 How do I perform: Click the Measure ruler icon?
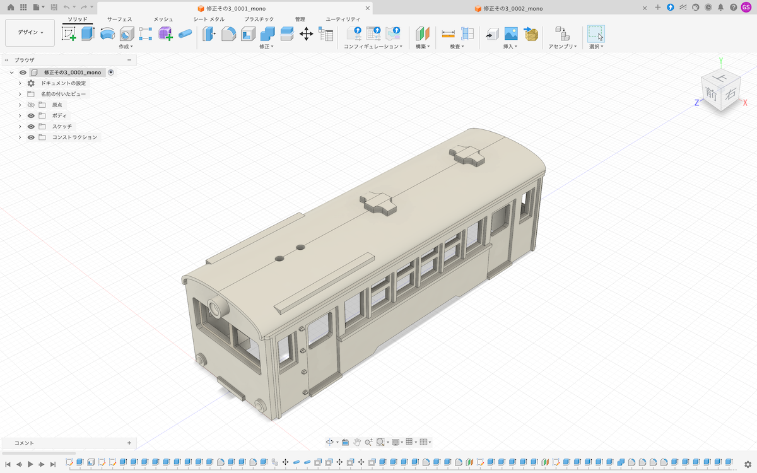[x=449, y=34]
